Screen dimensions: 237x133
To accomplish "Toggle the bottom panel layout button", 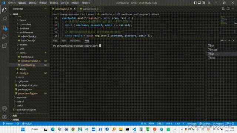I will tap(199, 3).
